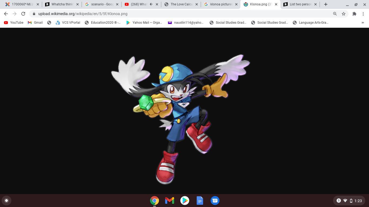369x207 pixels.
Task: Open Chrome three-dot menu
Action: click(x=363, y=14)
